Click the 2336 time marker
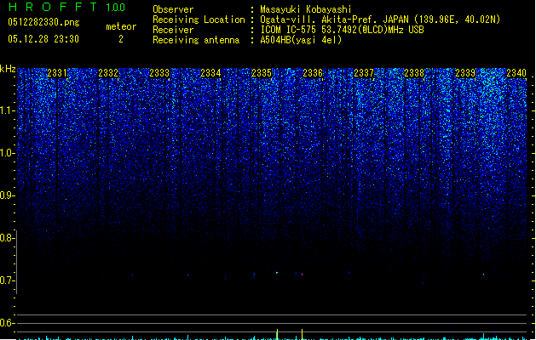 coord(313,73)
